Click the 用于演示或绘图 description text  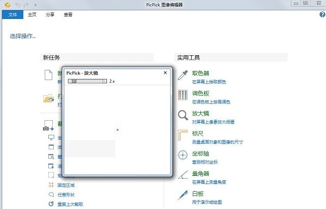(x=207, y=202)
